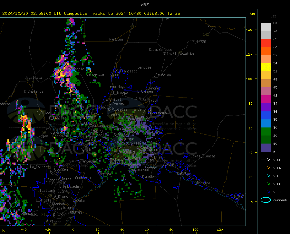
Task: Click the Lomas_Blancas map label
Action: (x=203, y=156)
